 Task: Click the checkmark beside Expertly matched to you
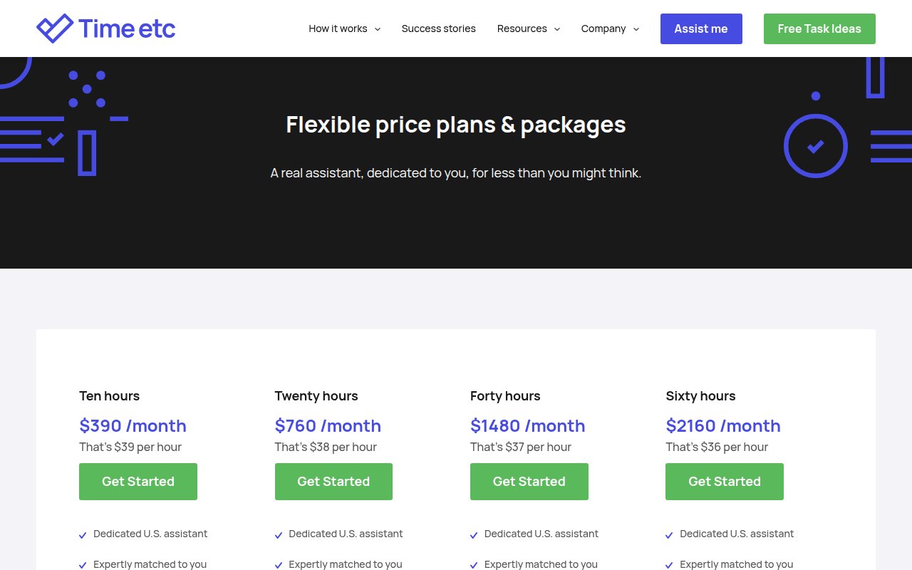point(83,565)
